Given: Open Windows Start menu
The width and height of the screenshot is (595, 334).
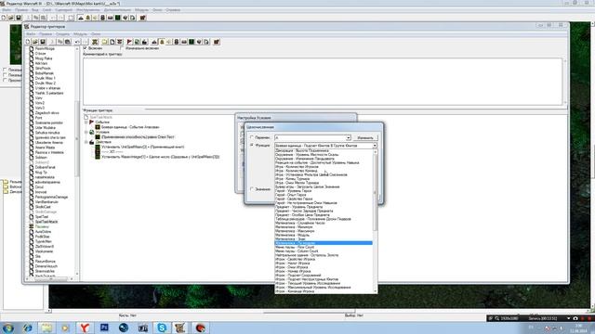Looking at the screenshot, I should (x=8, y=328).
